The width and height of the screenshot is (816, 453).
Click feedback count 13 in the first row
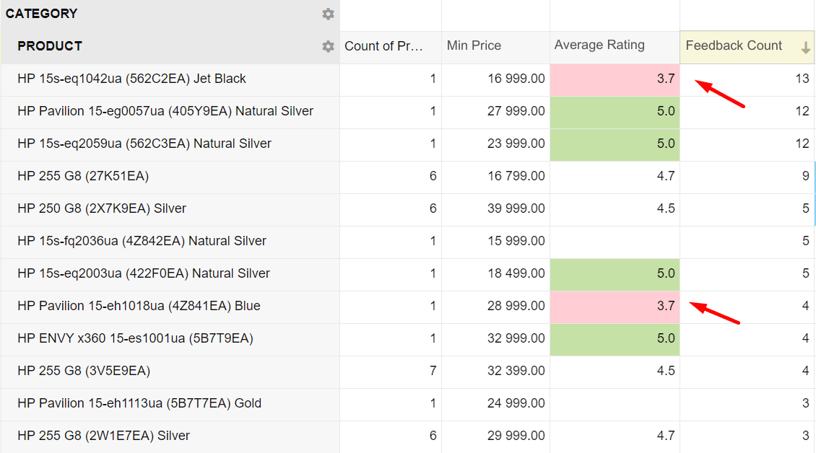[x=802, y=79]
